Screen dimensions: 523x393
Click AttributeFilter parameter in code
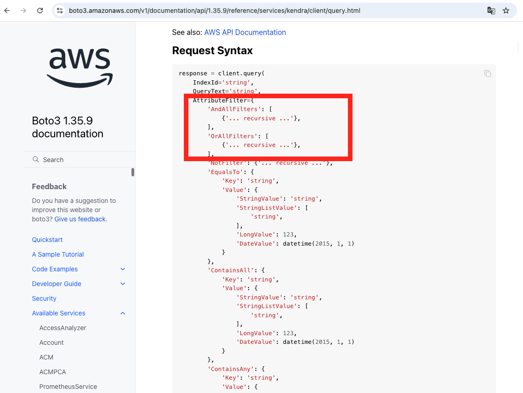(220, 101)
